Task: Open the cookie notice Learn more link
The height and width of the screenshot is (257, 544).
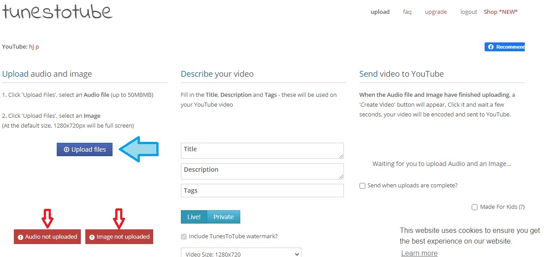Action: 419,253
